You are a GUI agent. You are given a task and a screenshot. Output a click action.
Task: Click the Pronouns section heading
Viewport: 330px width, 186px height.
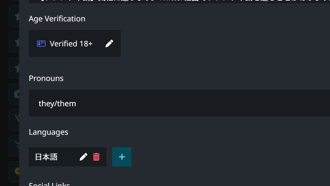tap(46, 78)
